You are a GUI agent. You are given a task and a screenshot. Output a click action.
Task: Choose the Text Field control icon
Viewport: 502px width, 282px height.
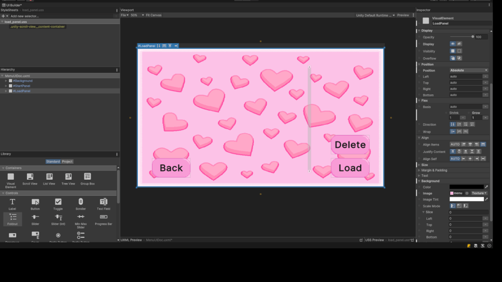[103, 202]
